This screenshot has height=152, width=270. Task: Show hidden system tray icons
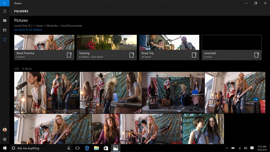226,148
